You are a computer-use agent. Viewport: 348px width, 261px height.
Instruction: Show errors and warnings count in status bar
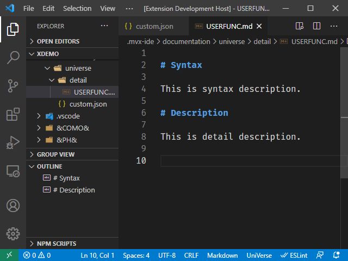[x=37, y=255]
